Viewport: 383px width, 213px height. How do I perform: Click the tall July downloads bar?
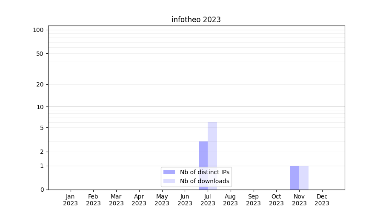[x=212, y=145]
